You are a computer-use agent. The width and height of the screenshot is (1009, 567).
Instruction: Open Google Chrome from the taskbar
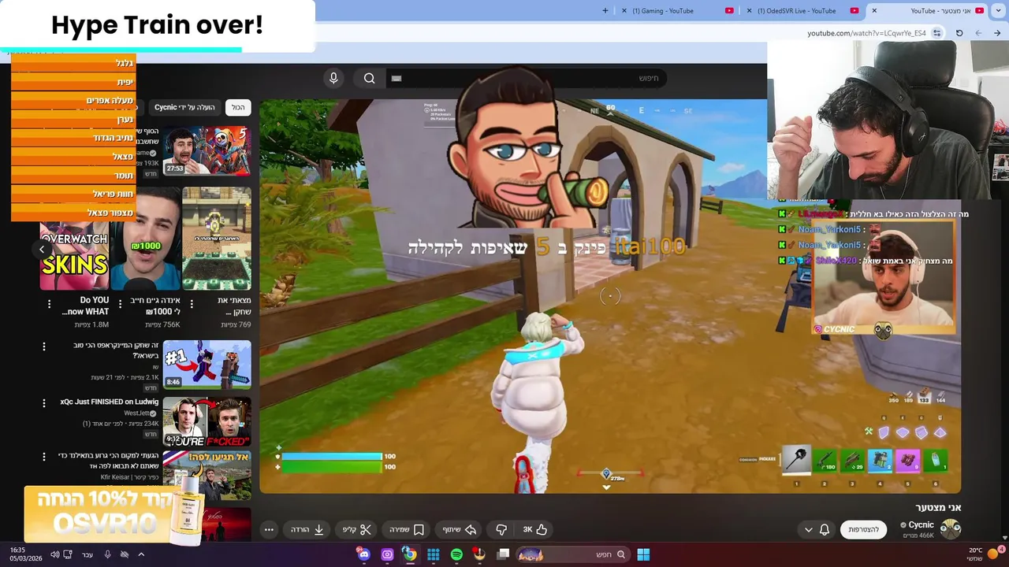point(410,554)
